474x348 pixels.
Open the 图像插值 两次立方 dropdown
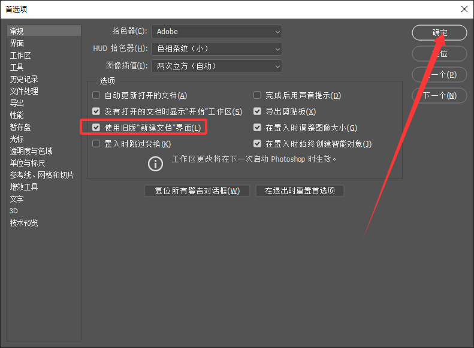pyautogui.click(x=216, y=66)
